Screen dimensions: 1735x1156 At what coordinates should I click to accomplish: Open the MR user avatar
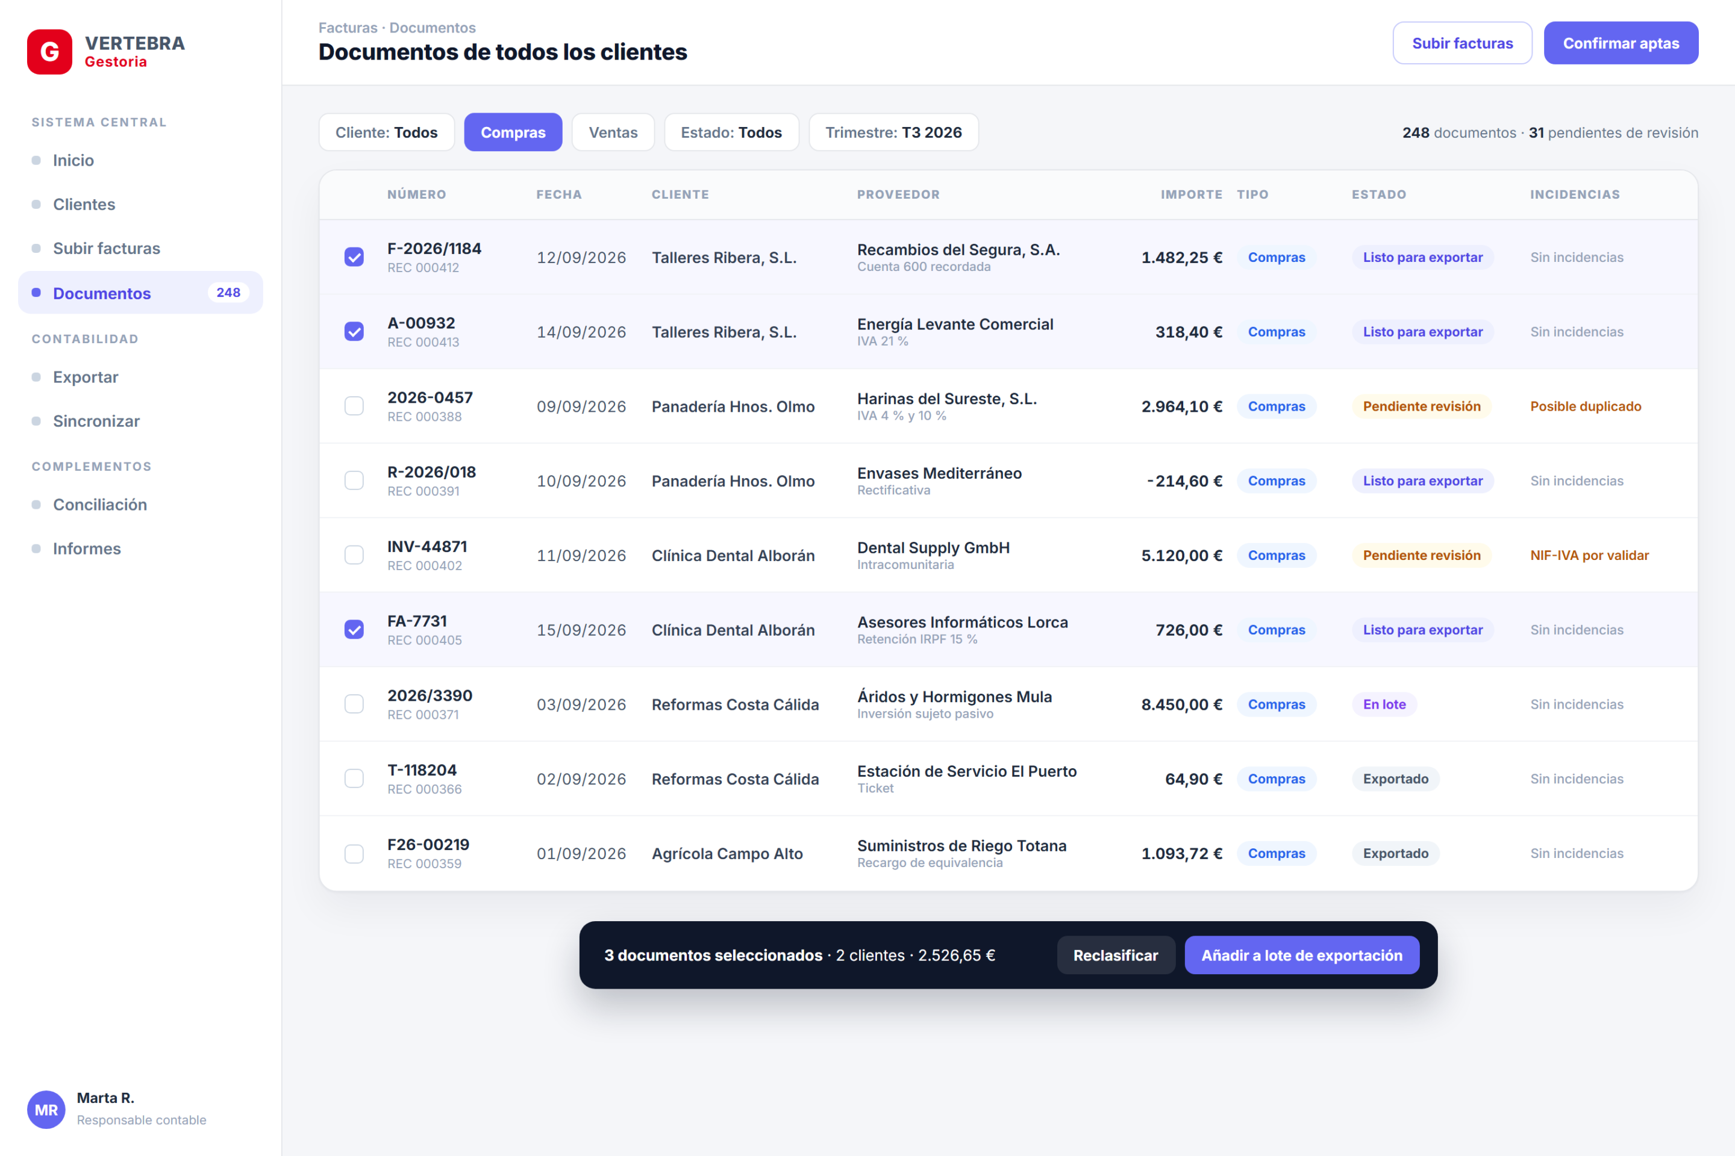point(46,1110)
